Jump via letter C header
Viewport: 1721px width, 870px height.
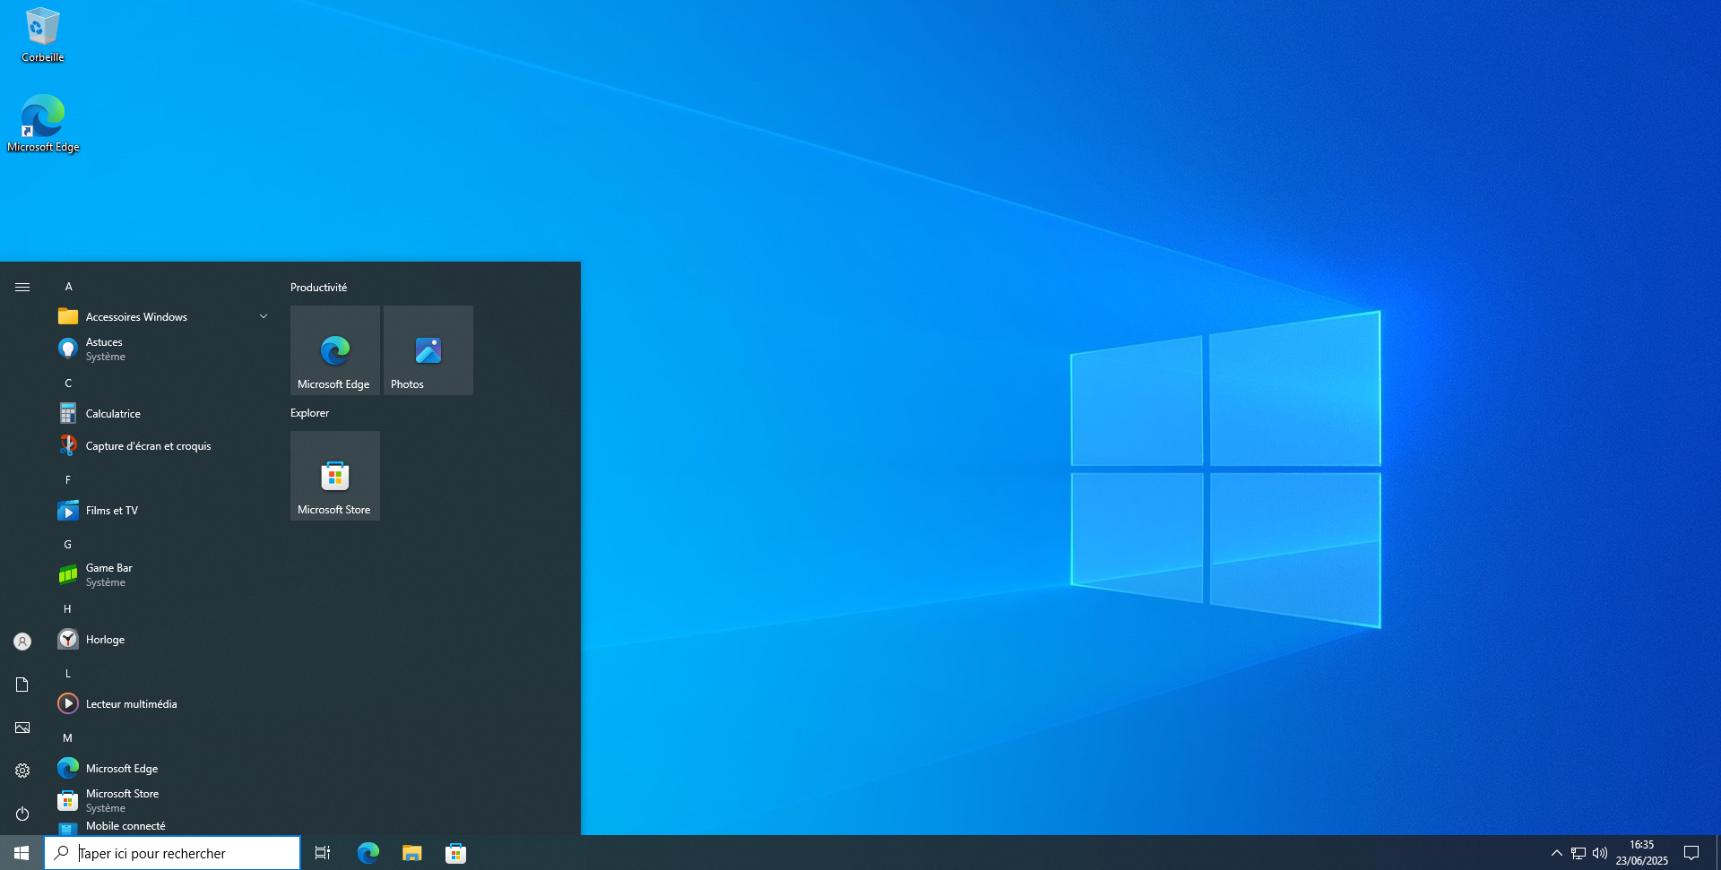tap(68, 383)
